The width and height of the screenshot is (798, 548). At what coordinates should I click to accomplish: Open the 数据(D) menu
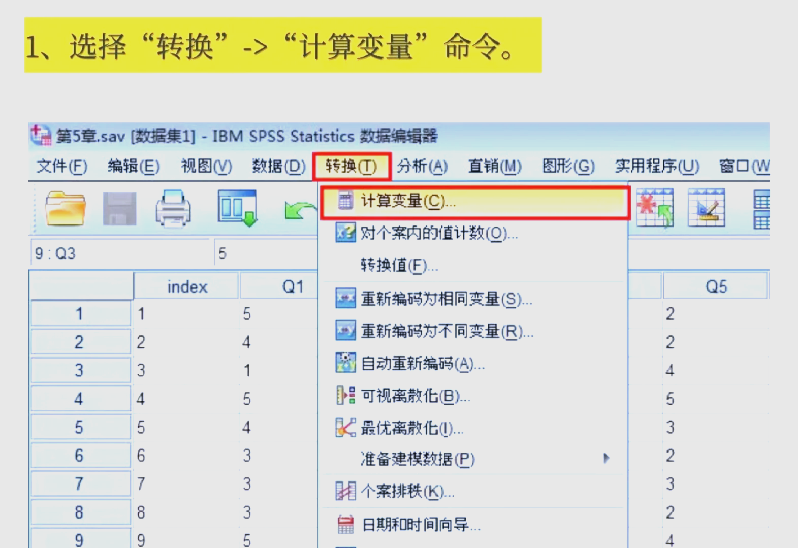279,166
